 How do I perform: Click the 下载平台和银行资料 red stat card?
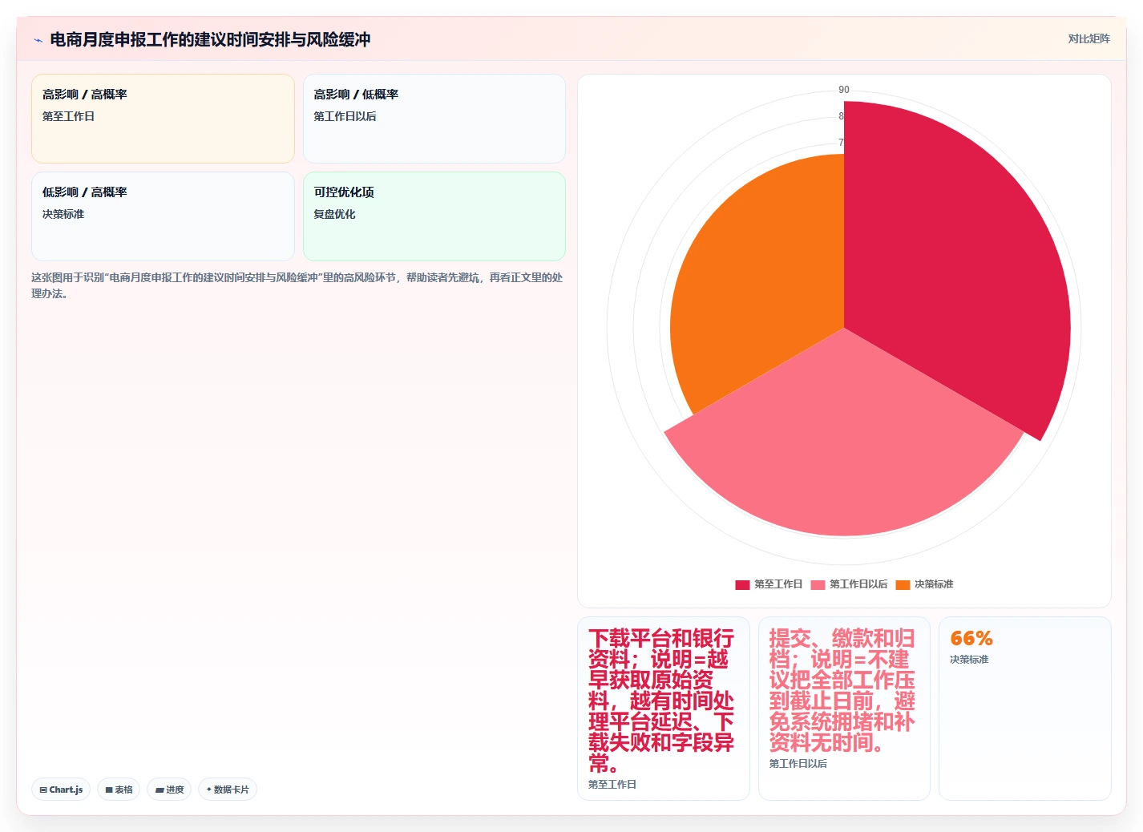click(x=664, y=709)
